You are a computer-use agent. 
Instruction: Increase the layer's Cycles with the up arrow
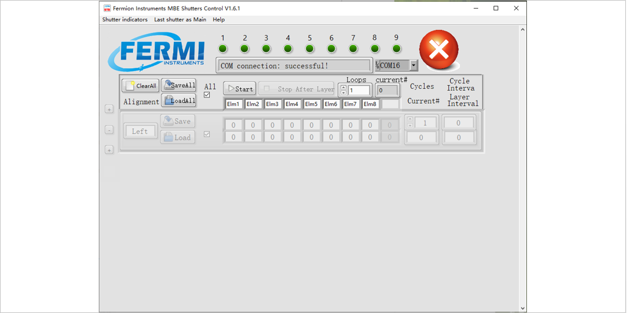(410, 119)
